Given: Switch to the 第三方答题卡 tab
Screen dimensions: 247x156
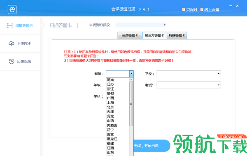Looking at the screenshot, I should [x=154, y=35].
